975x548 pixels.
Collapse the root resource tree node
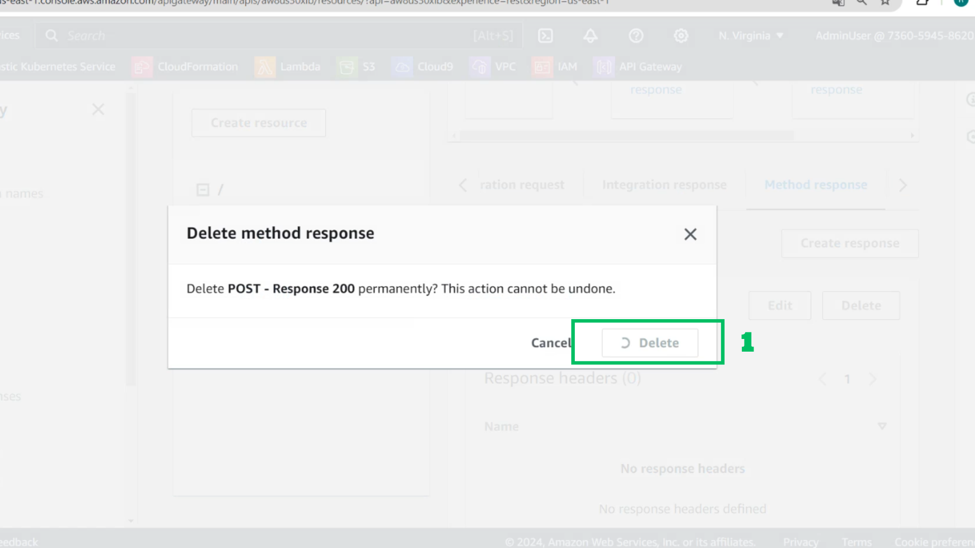point(203,190)
